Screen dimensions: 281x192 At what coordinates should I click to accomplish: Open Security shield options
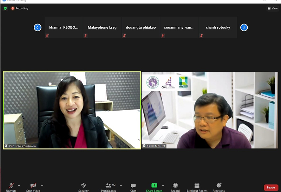click(84, 187)
